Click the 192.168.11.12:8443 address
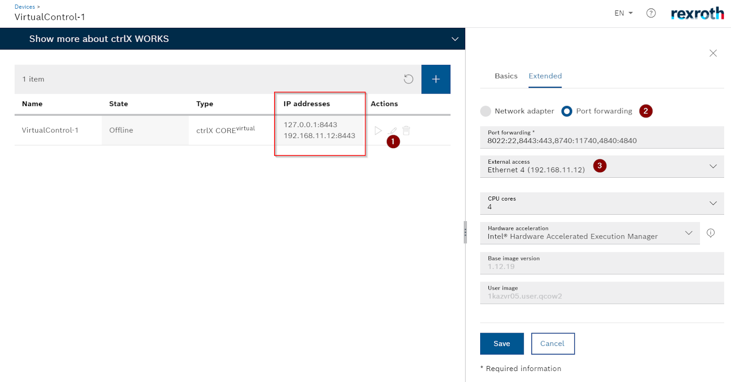 click(319, 136)
